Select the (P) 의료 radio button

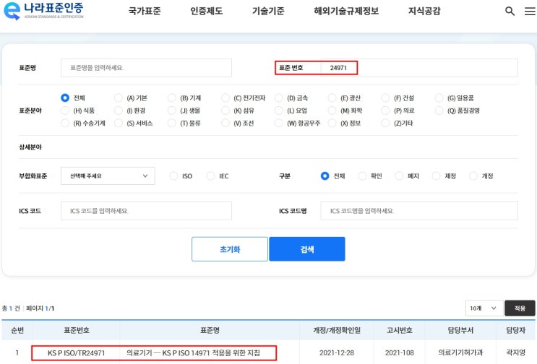386,110
